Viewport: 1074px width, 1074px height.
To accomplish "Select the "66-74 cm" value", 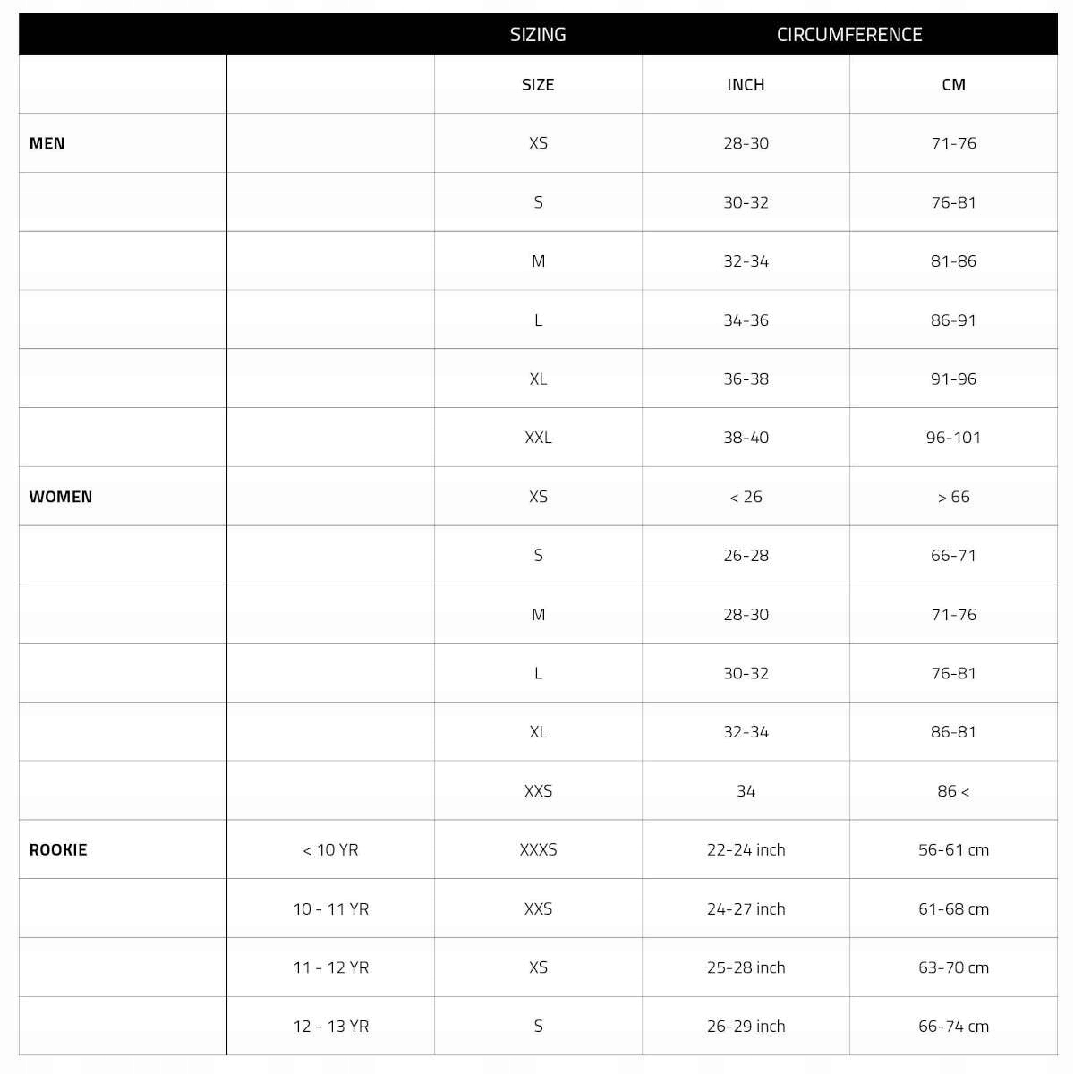I will coord(953,1027).
